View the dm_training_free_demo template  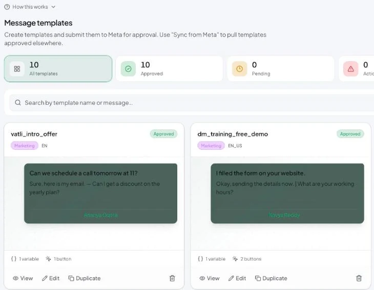pyautogui.click(x=210, y=278)
